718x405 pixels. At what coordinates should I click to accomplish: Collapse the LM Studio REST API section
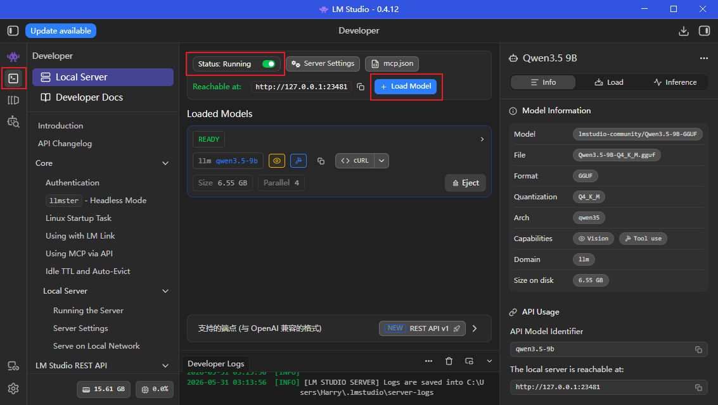165,366
